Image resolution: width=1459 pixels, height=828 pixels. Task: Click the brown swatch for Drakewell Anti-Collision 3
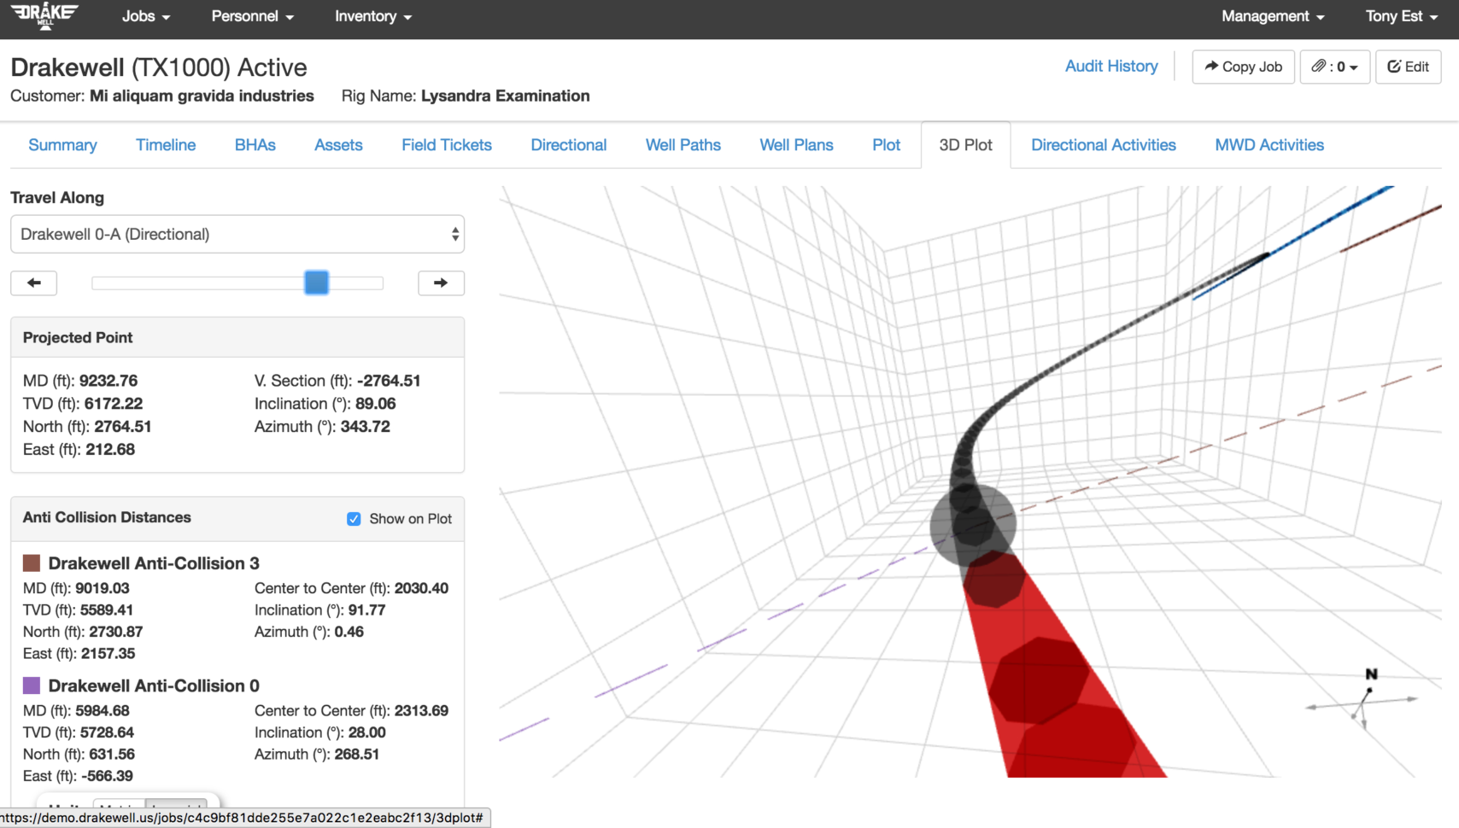pyautogui.click(x=32, y=563)
